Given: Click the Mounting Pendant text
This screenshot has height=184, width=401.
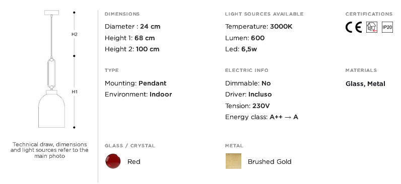Looking at the screenshot, I should [136, 83].
